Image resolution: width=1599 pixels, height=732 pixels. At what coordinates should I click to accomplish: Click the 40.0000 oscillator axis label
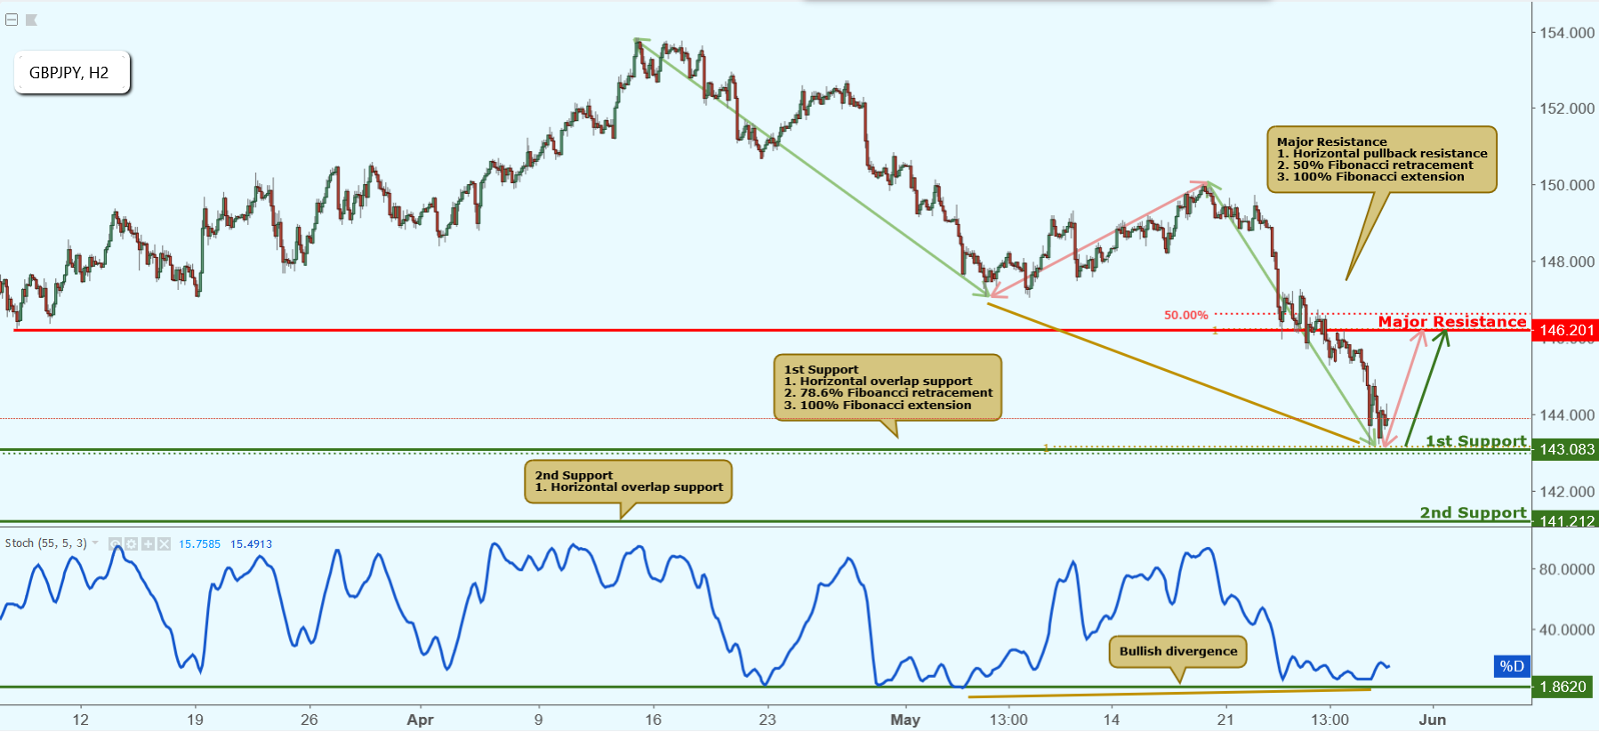[1567, 630]
